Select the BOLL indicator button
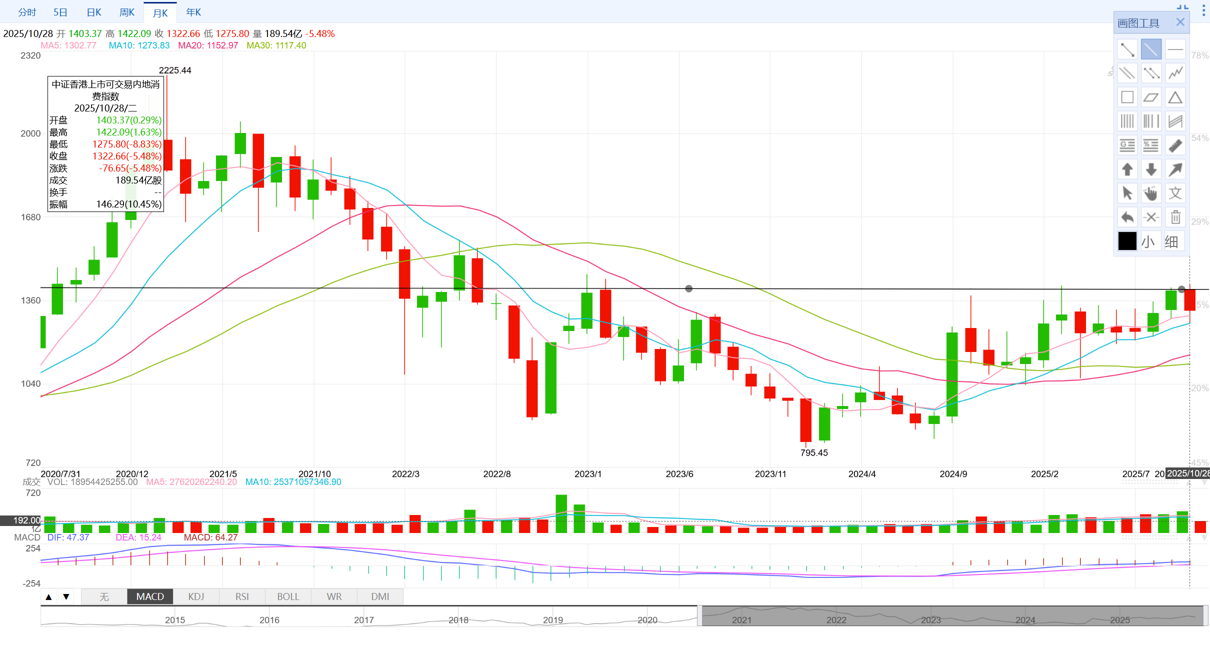 (288, 596)
